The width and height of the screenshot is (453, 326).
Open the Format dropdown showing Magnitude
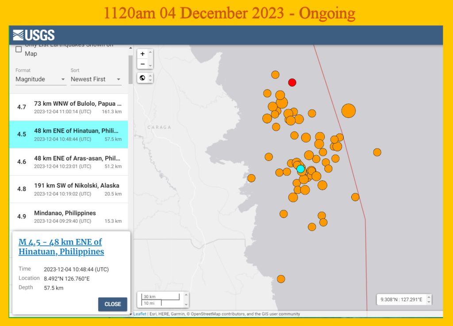41,79
